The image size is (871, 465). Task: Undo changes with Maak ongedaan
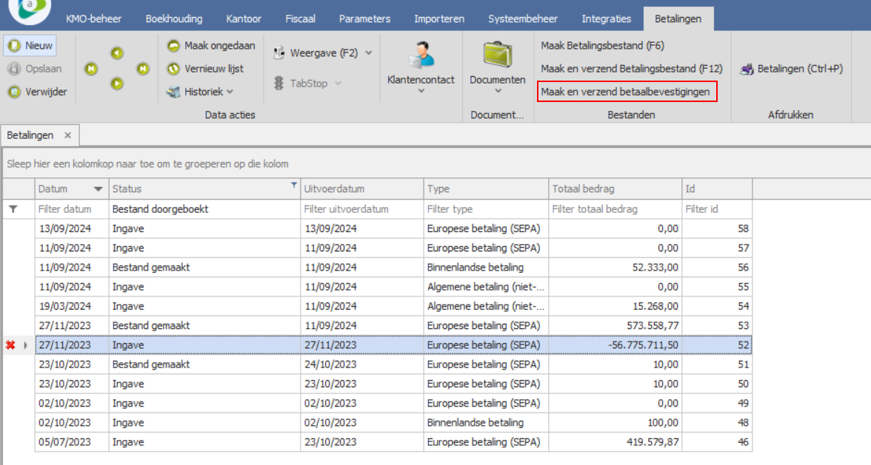point(211,46)
